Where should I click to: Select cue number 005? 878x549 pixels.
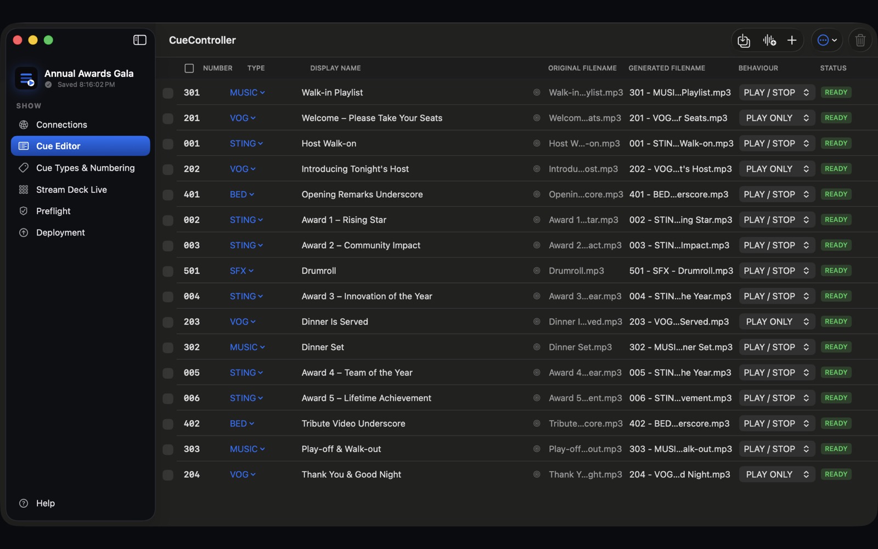point(192,373)
